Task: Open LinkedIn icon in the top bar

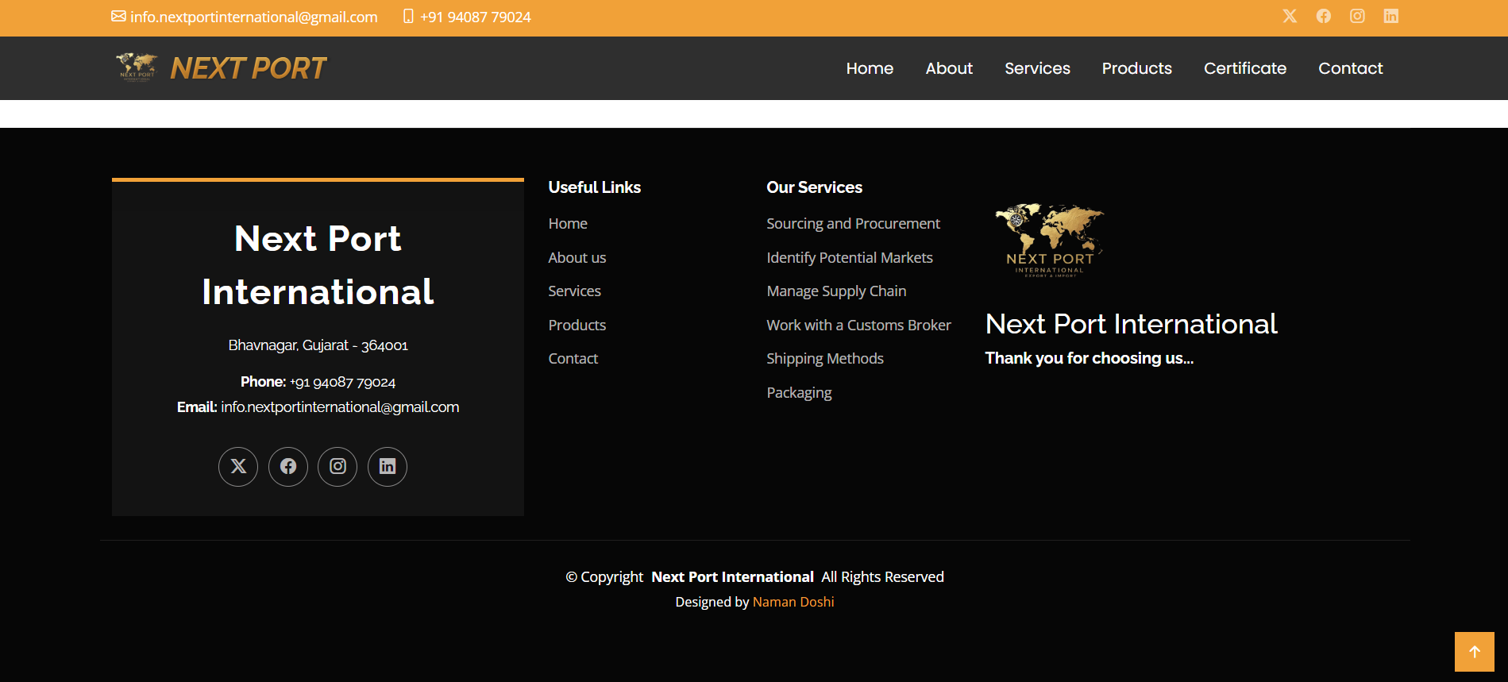Action: (1390, 16)
